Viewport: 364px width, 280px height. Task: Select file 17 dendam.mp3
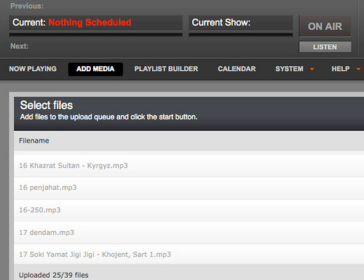(x=189, y=233)
